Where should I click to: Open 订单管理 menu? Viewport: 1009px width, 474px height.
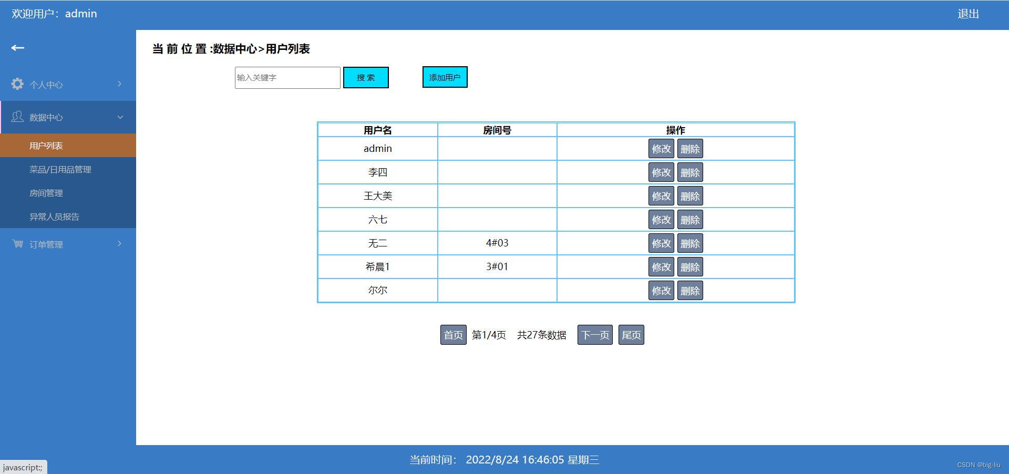68,244
